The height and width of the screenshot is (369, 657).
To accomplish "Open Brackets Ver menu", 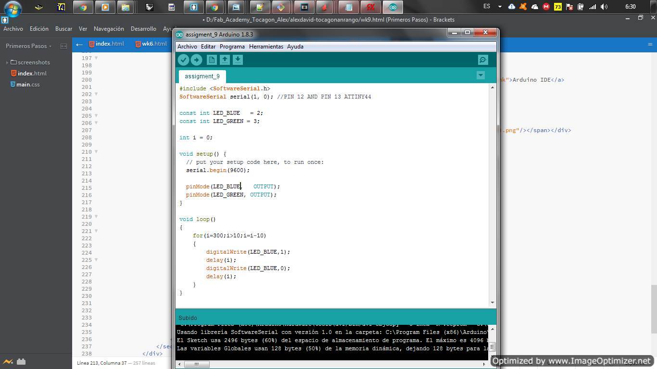I will [x=83, y=29].
